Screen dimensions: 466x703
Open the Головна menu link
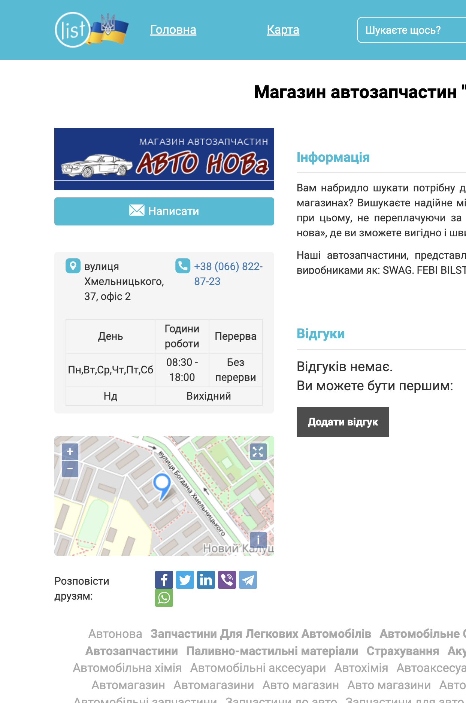tap(173, 30)
